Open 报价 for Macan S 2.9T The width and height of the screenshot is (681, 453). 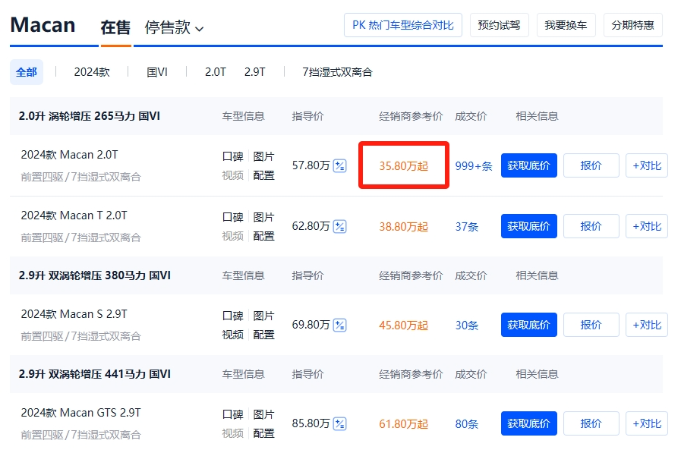pyautogui.click(x=591, y=325)
